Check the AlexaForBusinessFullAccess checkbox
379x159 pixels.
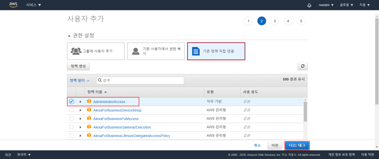coord(71,118)
